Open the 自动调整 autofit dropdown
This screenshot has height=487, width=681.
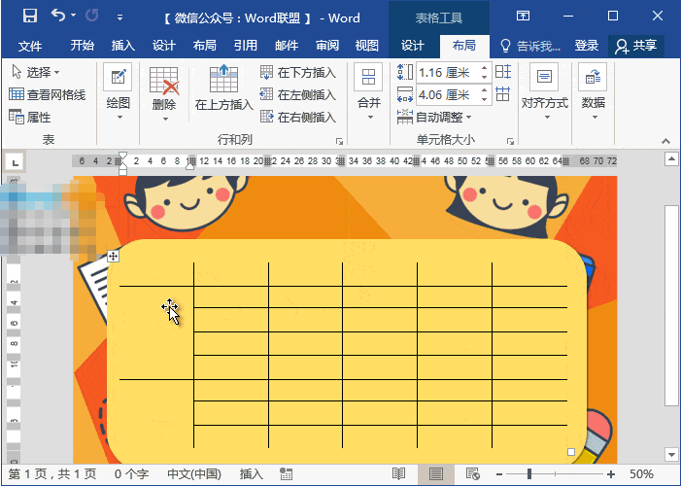434,117
